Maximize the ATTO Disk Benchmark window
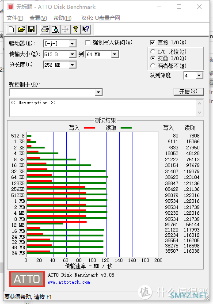This screenshot has height=304, width=213. 179,7
